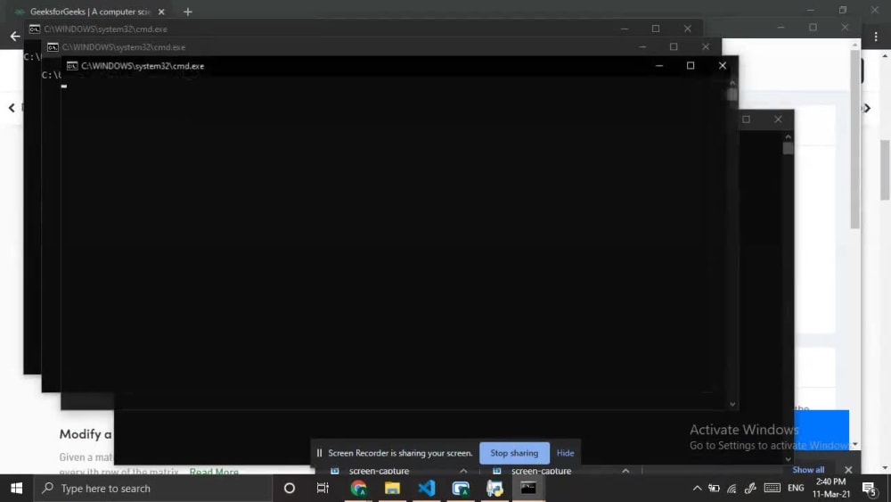The height and width of the screenshot is (502, 891).
Task: Show hidden system tray icons
Action: (x=697, y=489)
